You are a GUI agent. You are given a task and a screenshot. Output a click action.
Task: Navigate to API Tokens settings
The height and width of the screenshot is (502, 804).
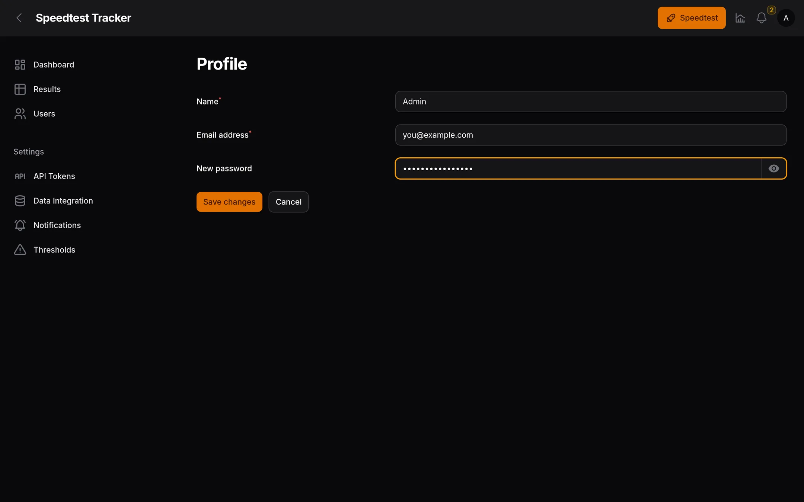54,176
